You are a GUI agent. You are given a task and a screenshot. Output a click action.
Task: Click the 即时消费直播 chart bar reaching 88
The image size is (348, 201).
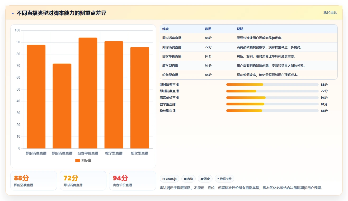point(36,97)
